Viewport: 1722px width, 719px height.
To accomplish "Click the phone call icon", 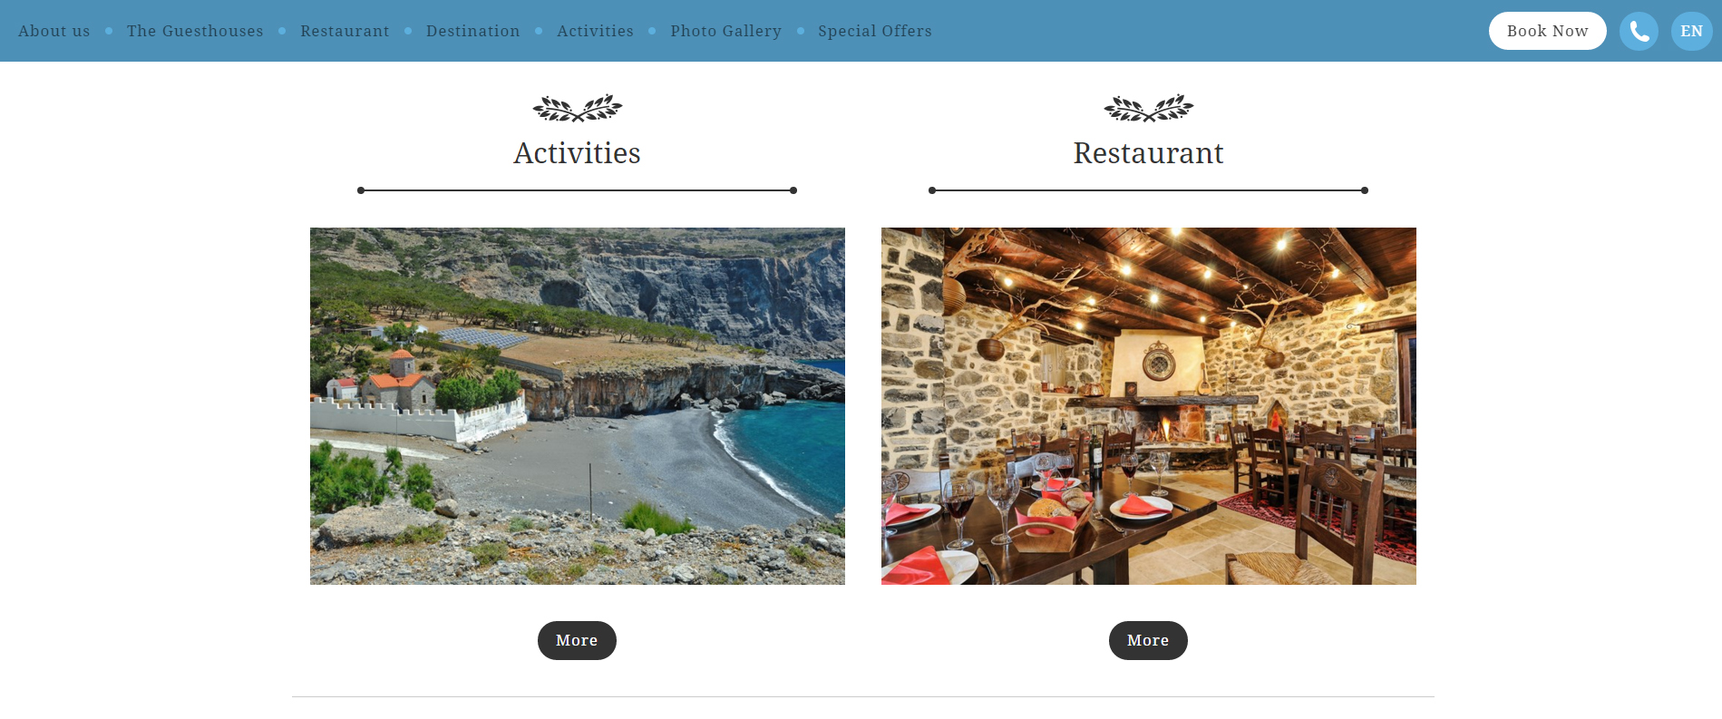I will click(1639, 31).
